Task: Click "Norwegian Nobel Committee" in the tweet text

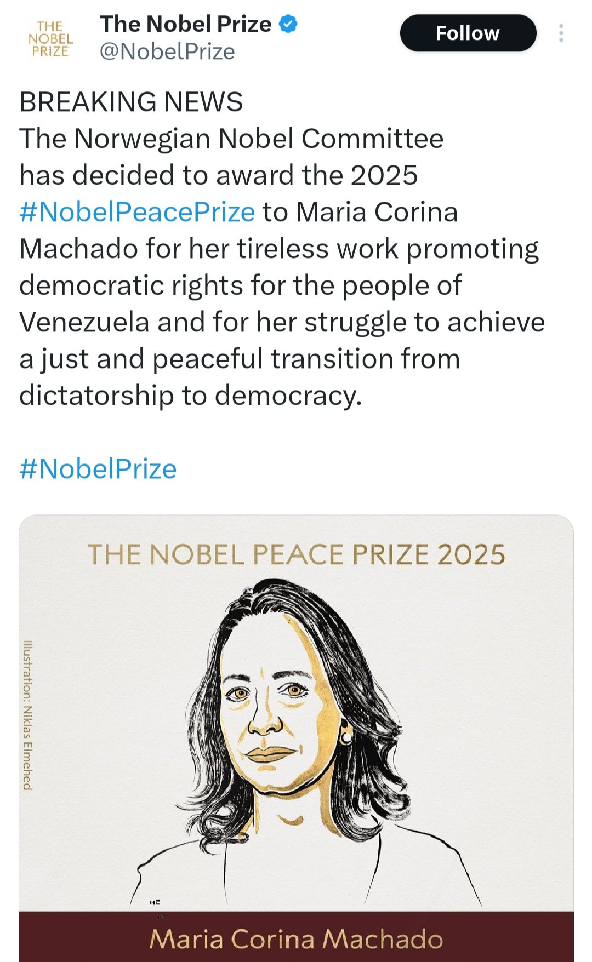Action: pos(259,139)
